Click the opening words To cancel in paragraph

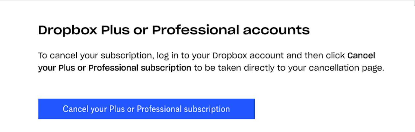coord(58,55)
